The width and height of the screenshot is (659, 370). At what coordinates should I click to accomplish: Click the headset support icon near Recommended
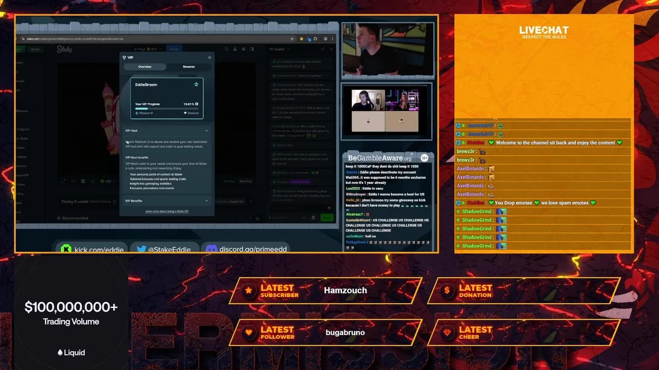pos(257,218)
